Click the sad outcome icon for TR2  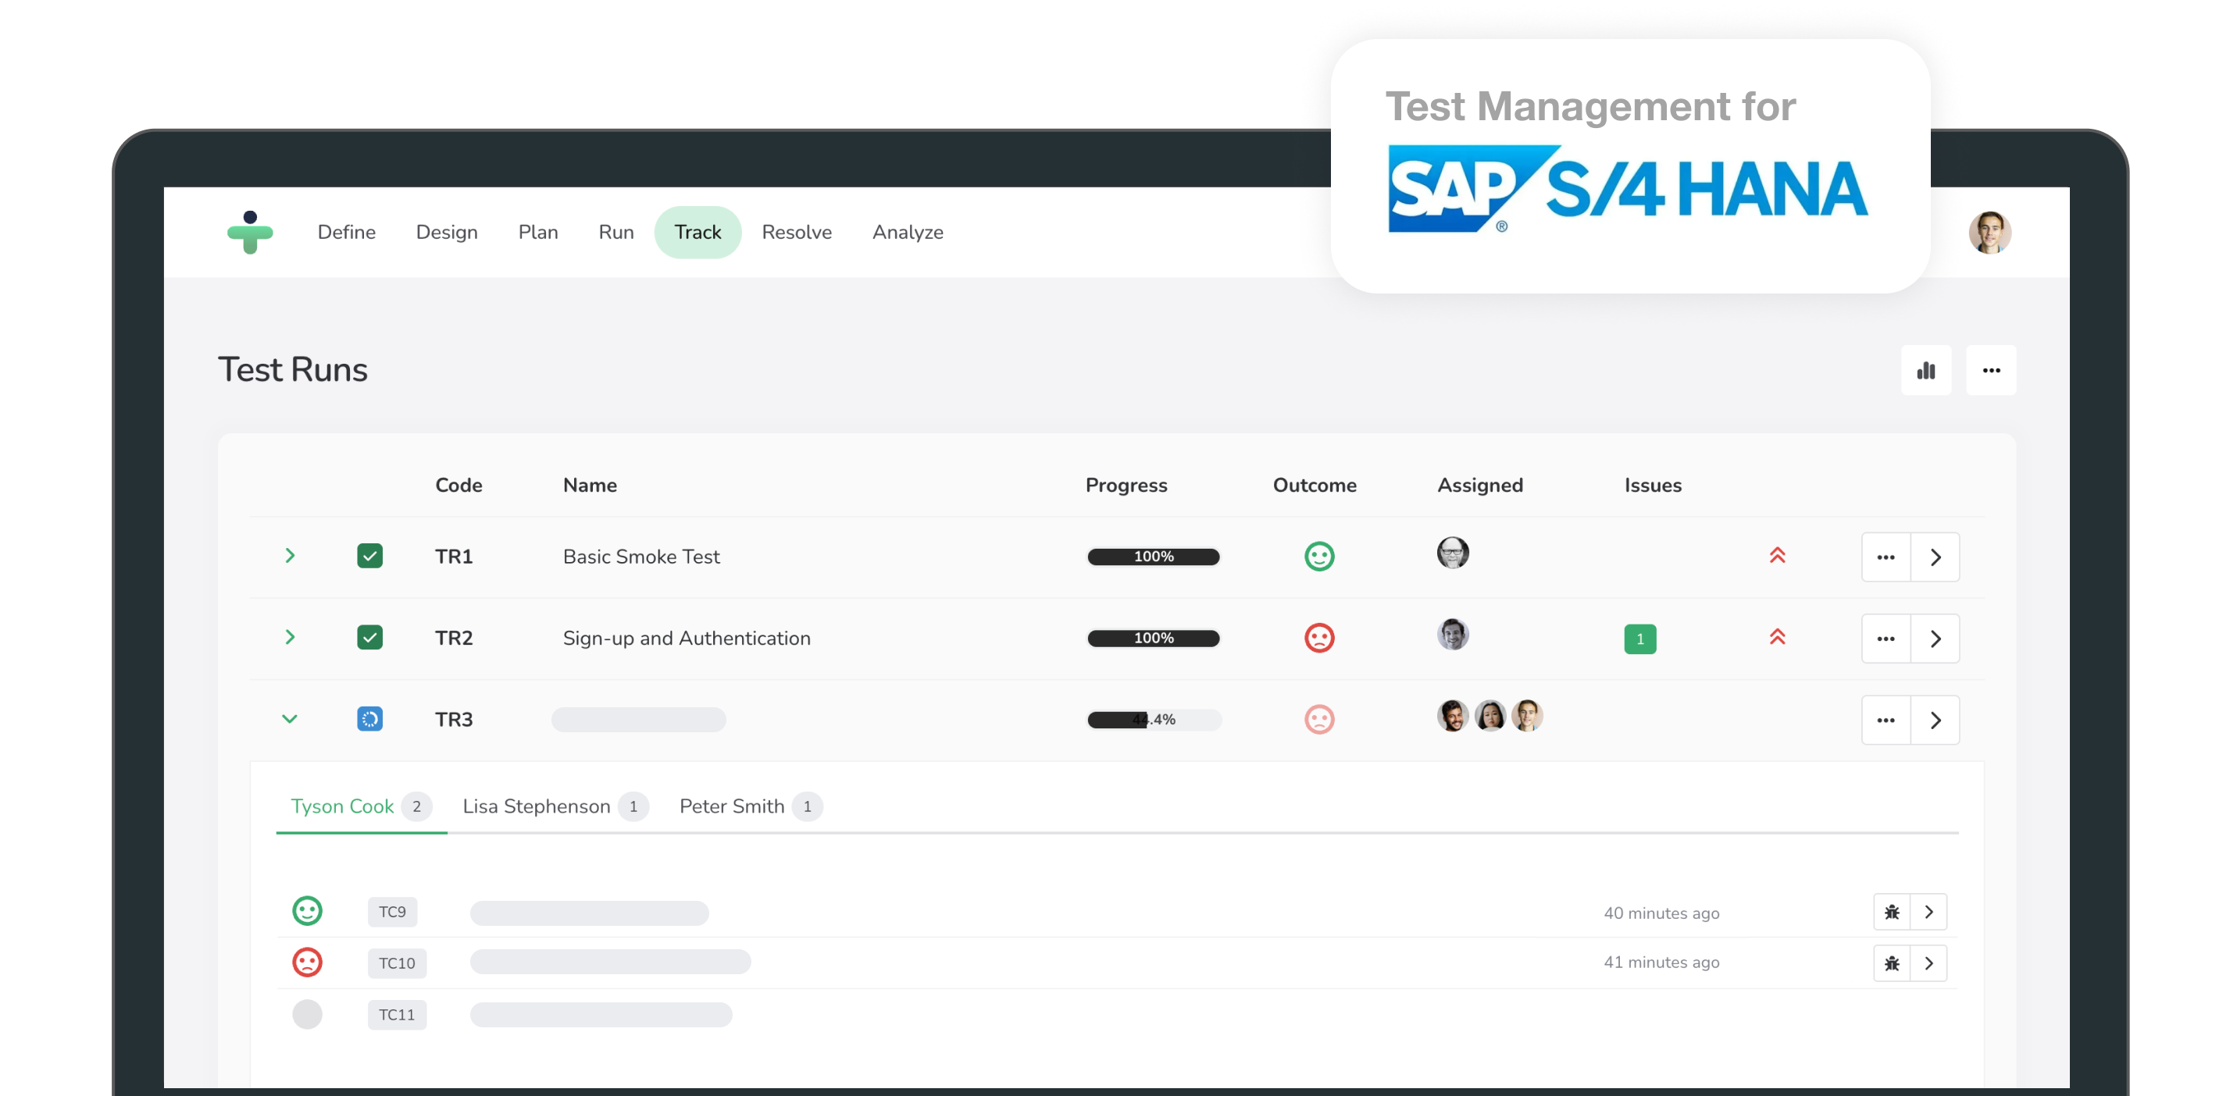click(1319, 638)
